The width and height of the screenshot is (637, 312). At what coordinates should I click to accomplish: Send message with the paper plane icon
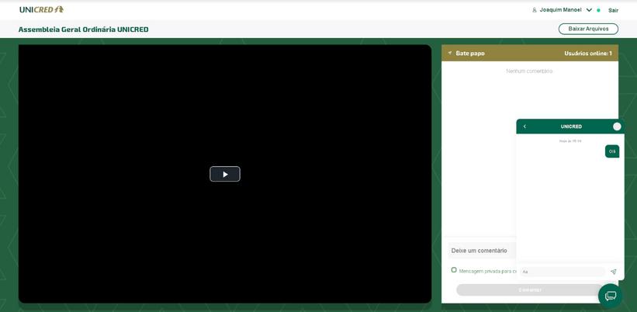pos(614,272)
